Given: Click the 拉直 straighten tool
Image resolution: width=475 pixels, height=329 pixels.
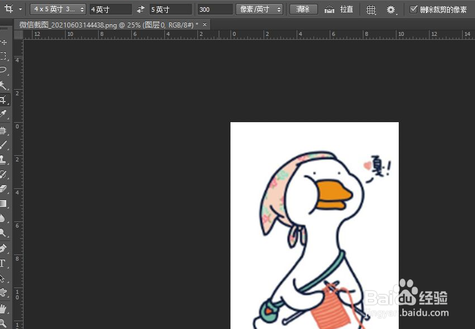Looking at the screenshot, I should pos(339,10).
